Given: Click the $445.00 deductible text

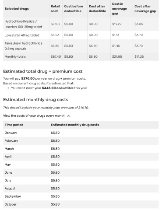Looking at the screenshot, I should [x=58, y=88].
